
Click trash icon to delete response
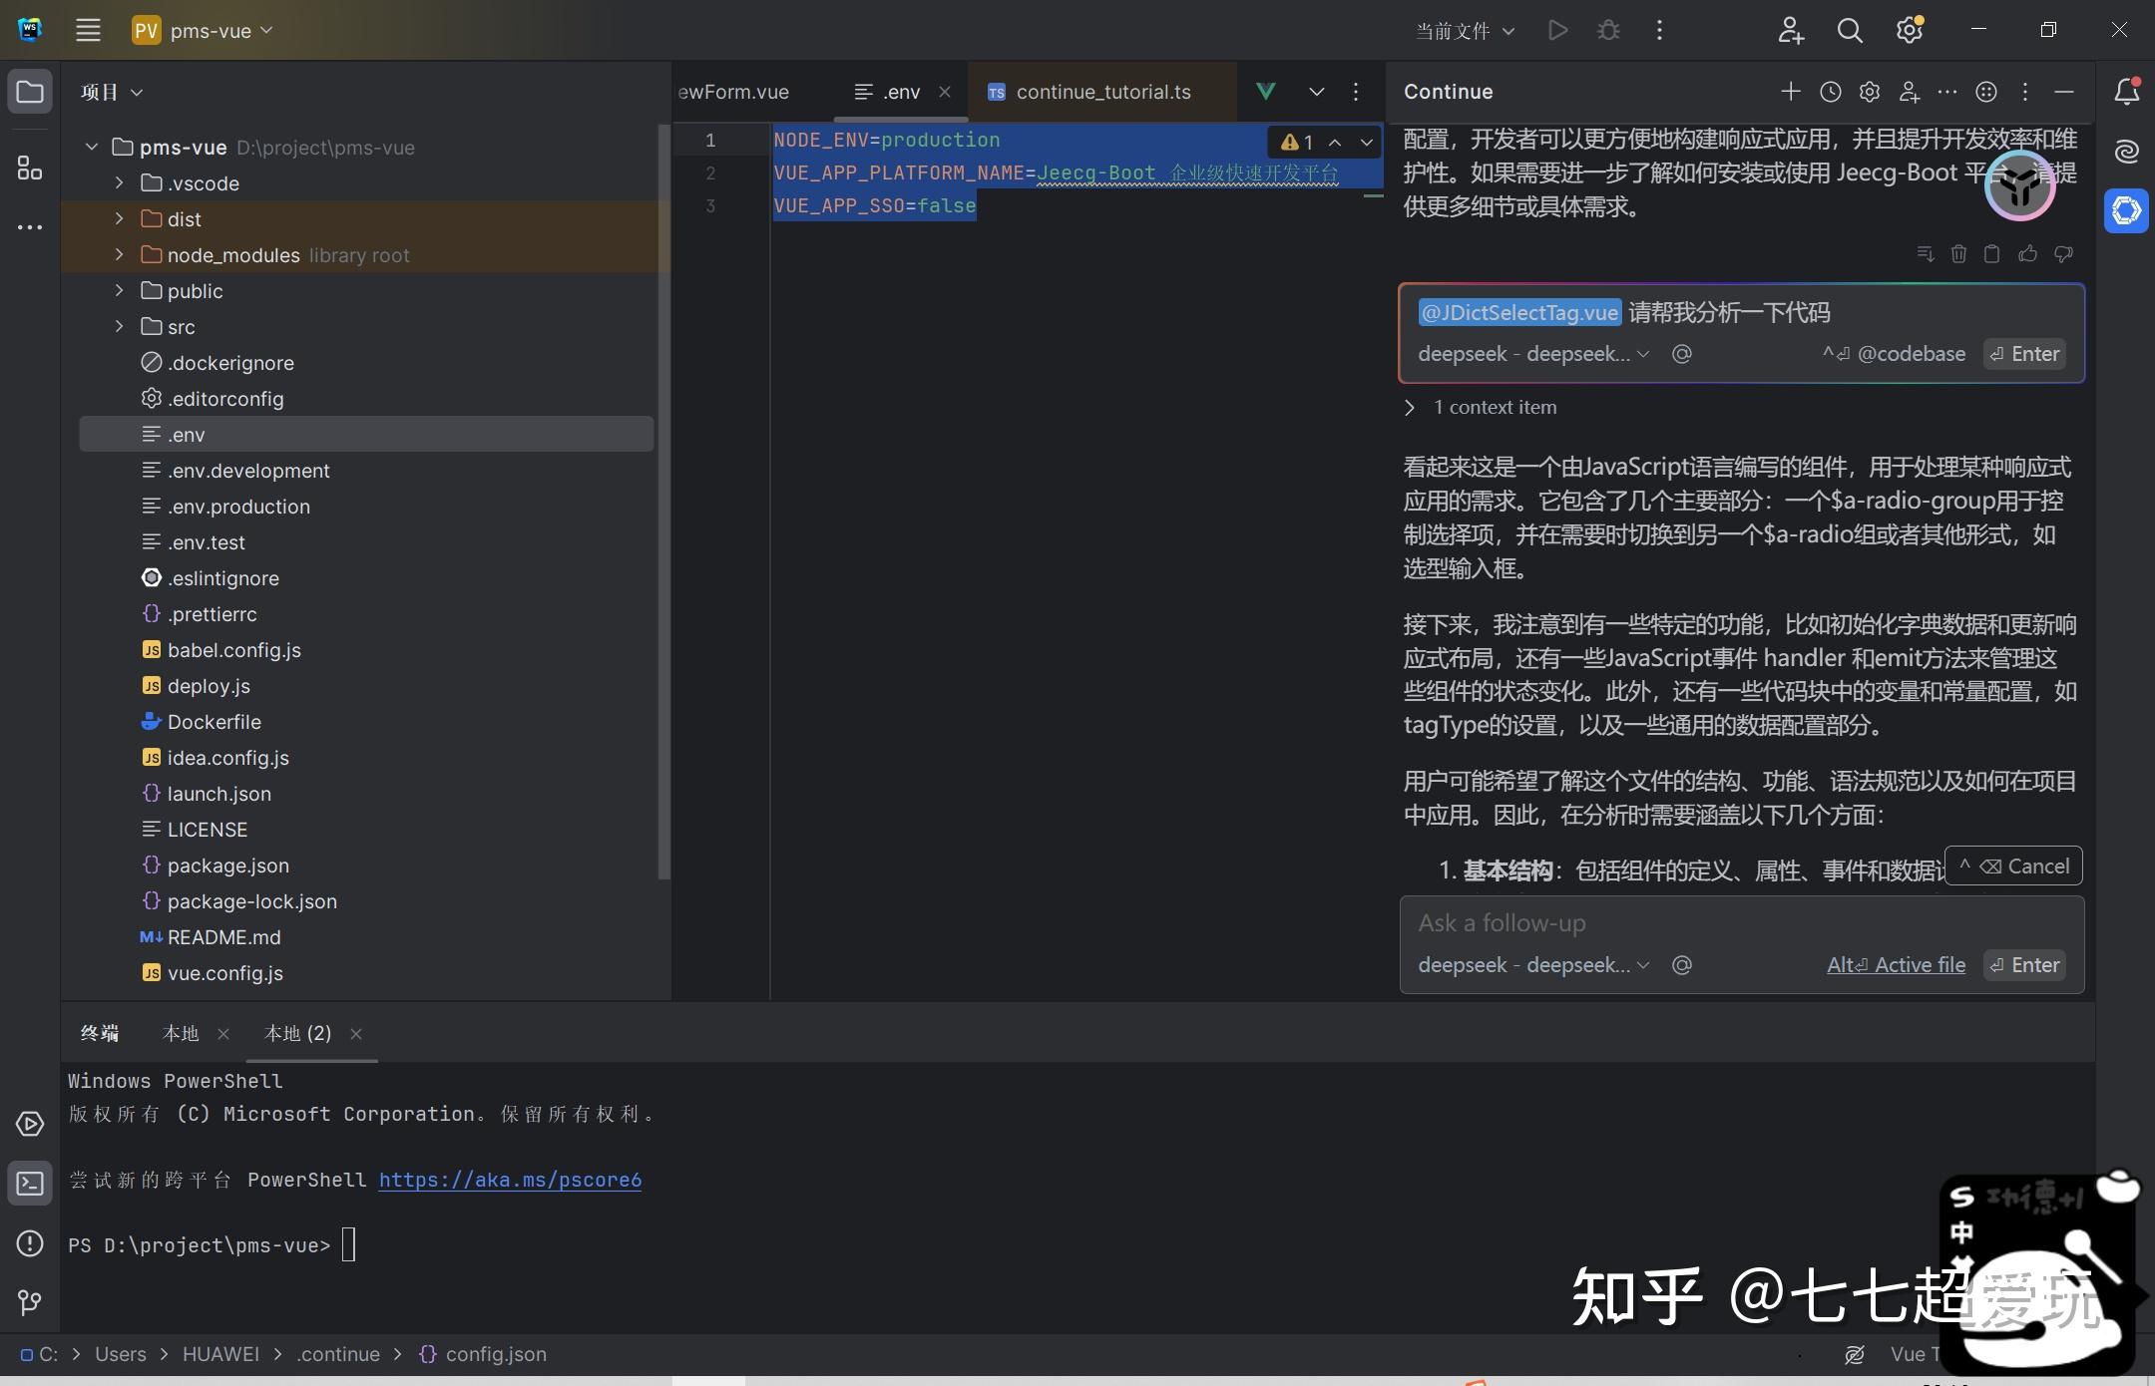point(1958,254)
